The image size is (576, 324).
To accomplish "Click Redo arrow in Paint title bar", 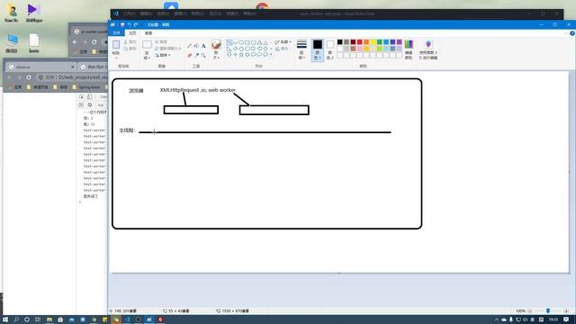I will [x=136, y=24].
